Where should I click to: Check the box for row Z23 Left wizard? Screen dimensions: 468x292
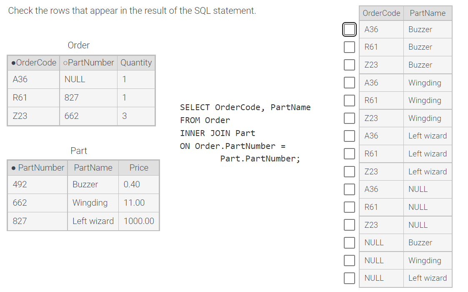click(x=349, y=171)
